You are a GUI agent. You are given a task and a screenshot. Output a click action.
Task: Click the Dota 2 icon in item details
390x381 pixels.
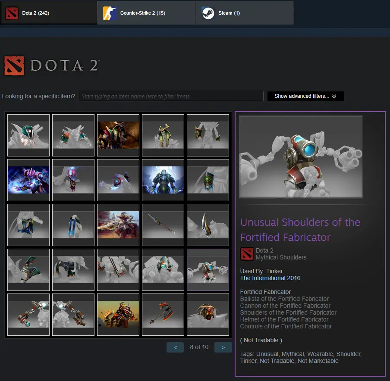click(x=247, y=254)
